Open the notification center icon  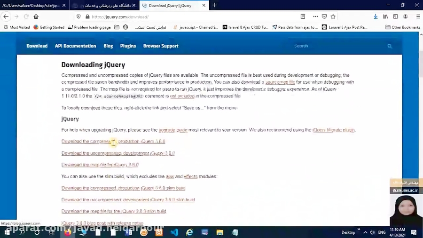tap(414, 232)
